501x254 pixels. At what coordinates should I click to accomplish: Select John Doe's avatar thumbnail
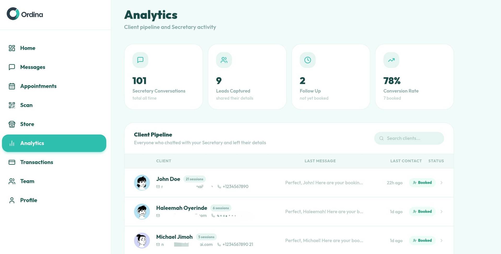(x=142, y=183)
